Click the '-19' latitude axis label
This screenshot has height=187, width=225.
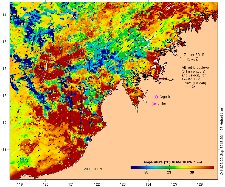[4, 150]
